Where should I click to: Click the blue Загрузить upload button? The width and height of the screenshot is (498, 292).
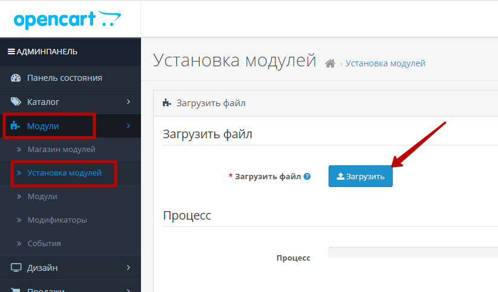(361, 176)
